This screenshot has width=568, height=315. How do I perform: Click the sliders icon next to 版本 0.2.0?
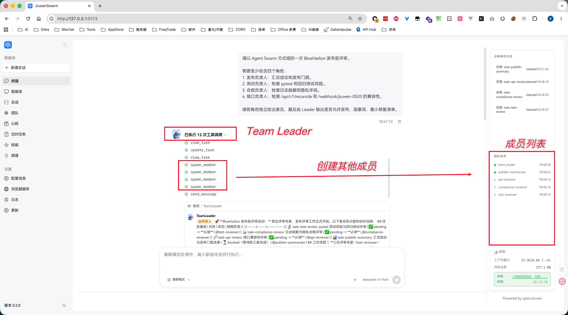click(x=64, y=305)
